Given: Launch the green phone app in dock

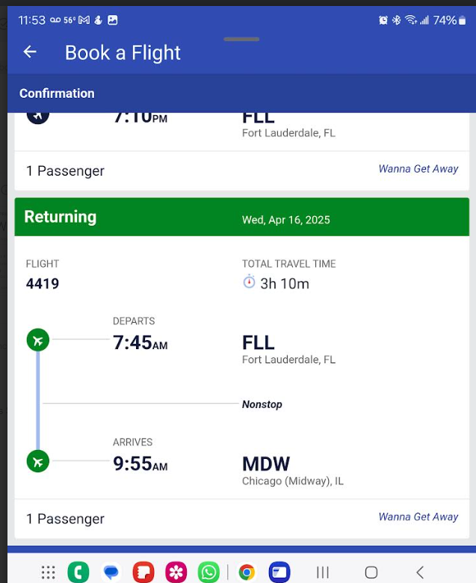Looking at the screenshot, I should click(78, 572).
